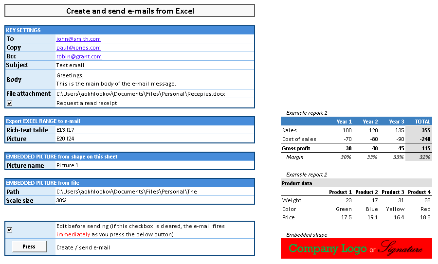Viewport: 438px width, 264px height.
Task: Select the 'Request a read receipt' text
Action: [87, 103]
